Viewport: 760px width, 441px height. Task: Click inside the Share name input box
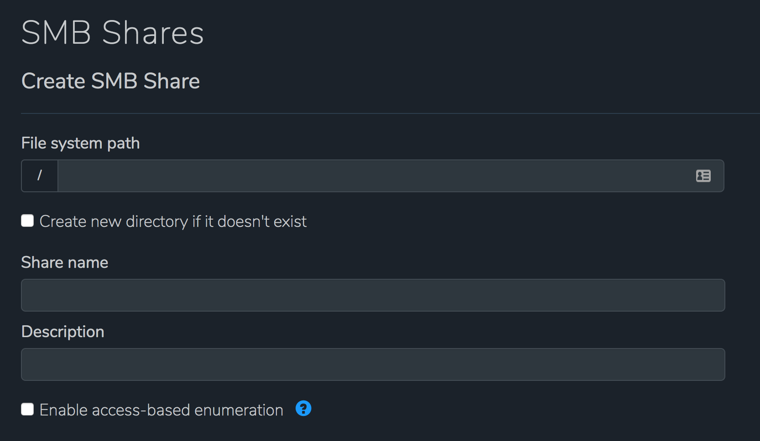tap(373, 295)
